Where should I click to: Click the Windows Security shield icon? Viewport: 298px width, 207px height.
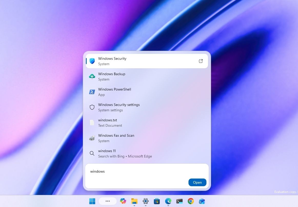click(92, 61)
